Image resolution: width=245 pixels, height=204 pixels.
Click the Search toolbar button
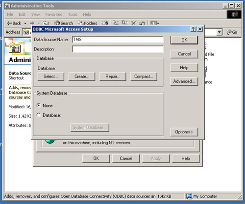(64, 23)
